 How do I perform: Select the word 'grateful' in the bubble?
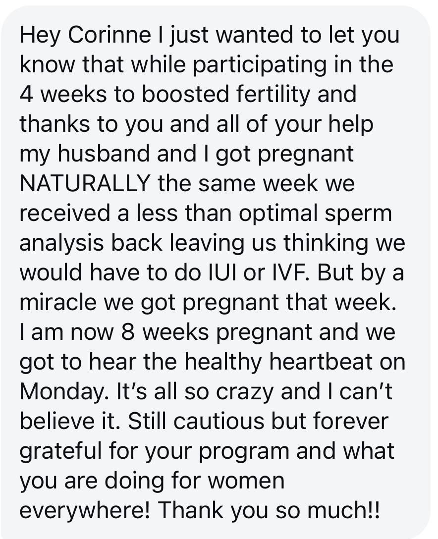pos(61,451)
